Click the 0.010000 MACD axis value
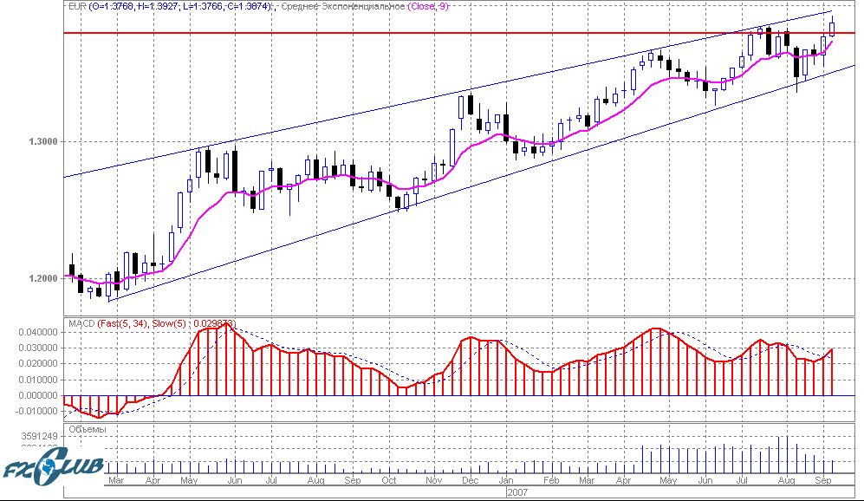Screen dimensions: 864x501 coord(38,380)
